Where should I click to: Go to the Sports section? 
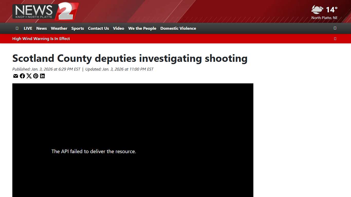pyautogui.click(x=78, y=28)
